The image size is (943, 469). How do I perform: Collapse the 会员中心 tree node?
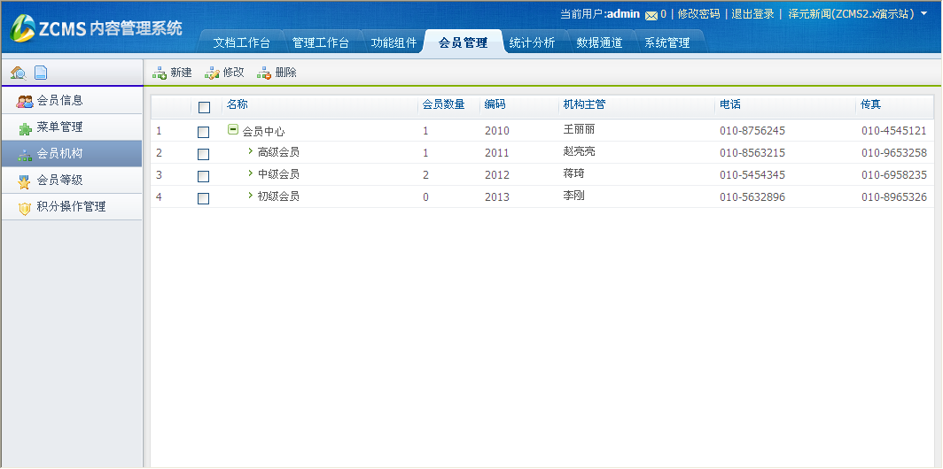point(233,130)
